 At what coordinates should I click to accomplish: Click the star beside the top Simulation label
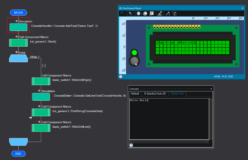click(17, 21)
